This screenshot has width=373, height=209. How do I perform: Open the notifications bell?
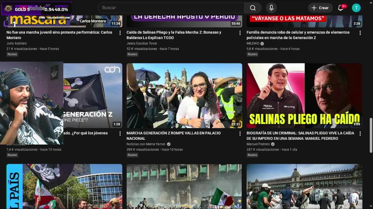[341, 8]
